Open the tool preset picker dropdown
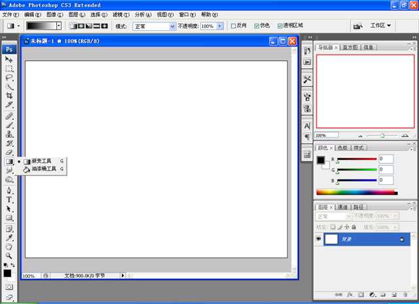The width and height of the screenshot is (419, 304). coord(18,26)
